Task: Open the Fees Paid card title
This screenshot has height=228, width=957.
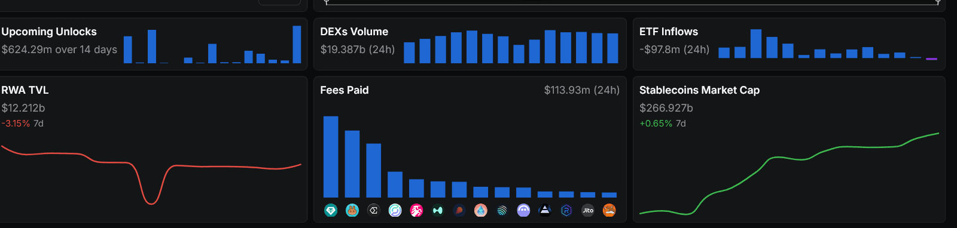Action: coord(345,90)
